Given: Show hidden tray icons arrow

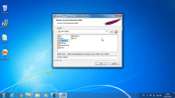Looking at the screenshot, I should click(147, 96).
